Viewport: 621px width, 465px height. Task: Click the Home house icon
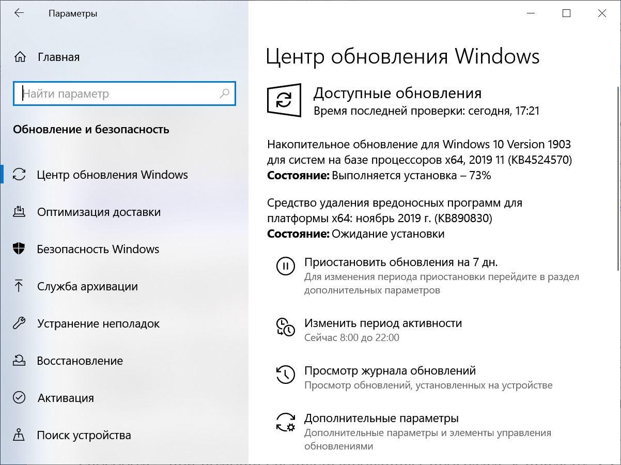point(20,57)
